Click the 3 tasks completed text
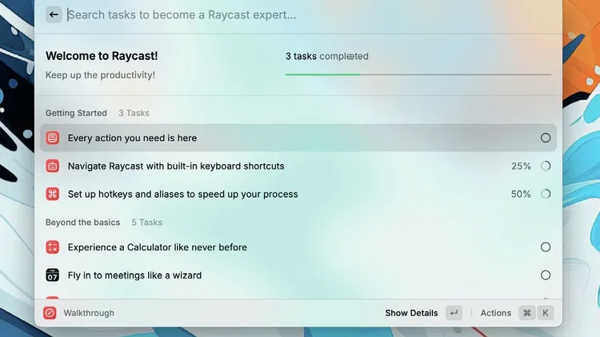This screenshot has height=337, width=600. 326,56
